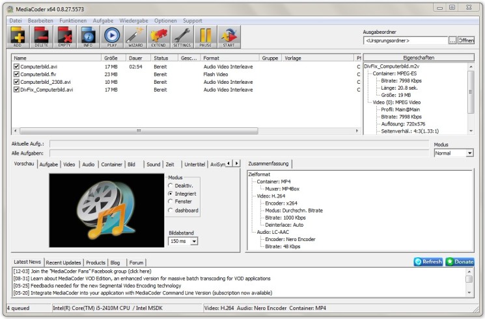The image size is (485, 319).
Task: Click the ADD files toolbar icon
Action: 18,37
